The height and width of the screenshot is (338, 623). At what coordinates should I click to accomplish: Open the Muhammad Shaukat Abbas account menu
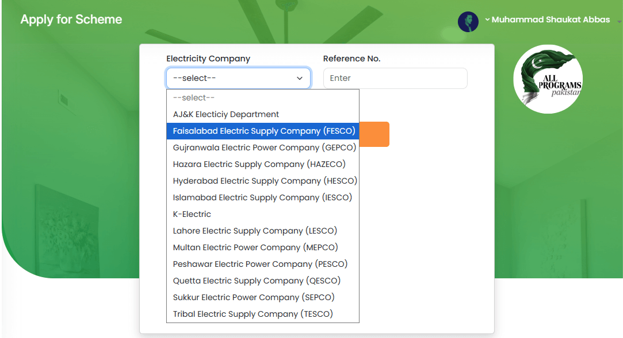coord(551,20)
